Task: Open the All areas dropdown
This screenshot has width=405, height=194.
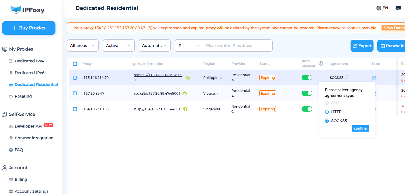Action: tap(83, 45)
